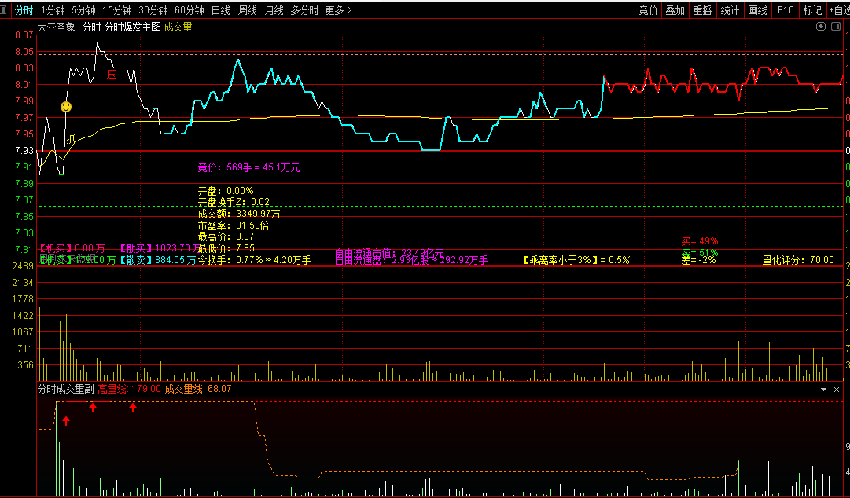Click the 竞价 auction button
850x498 pixels.
pyautogui.click(x=648, y=10)
